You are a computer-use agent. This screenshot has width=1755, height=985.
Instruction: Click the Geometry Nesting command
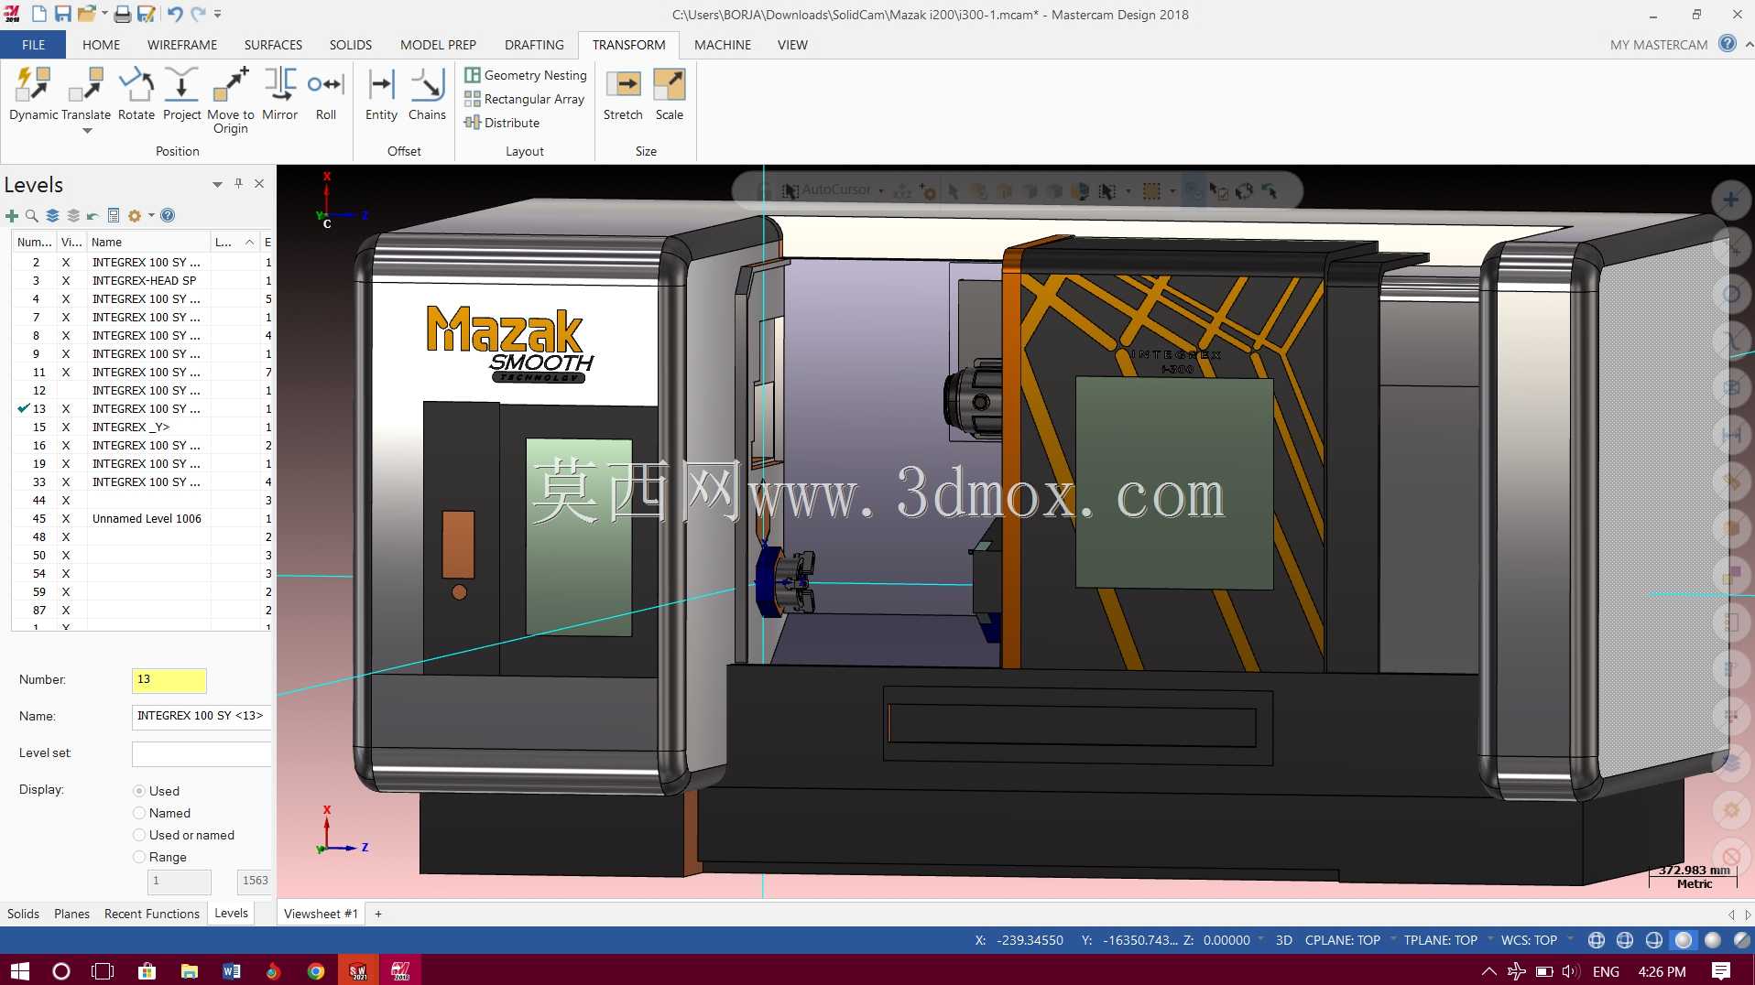(526, 75)
